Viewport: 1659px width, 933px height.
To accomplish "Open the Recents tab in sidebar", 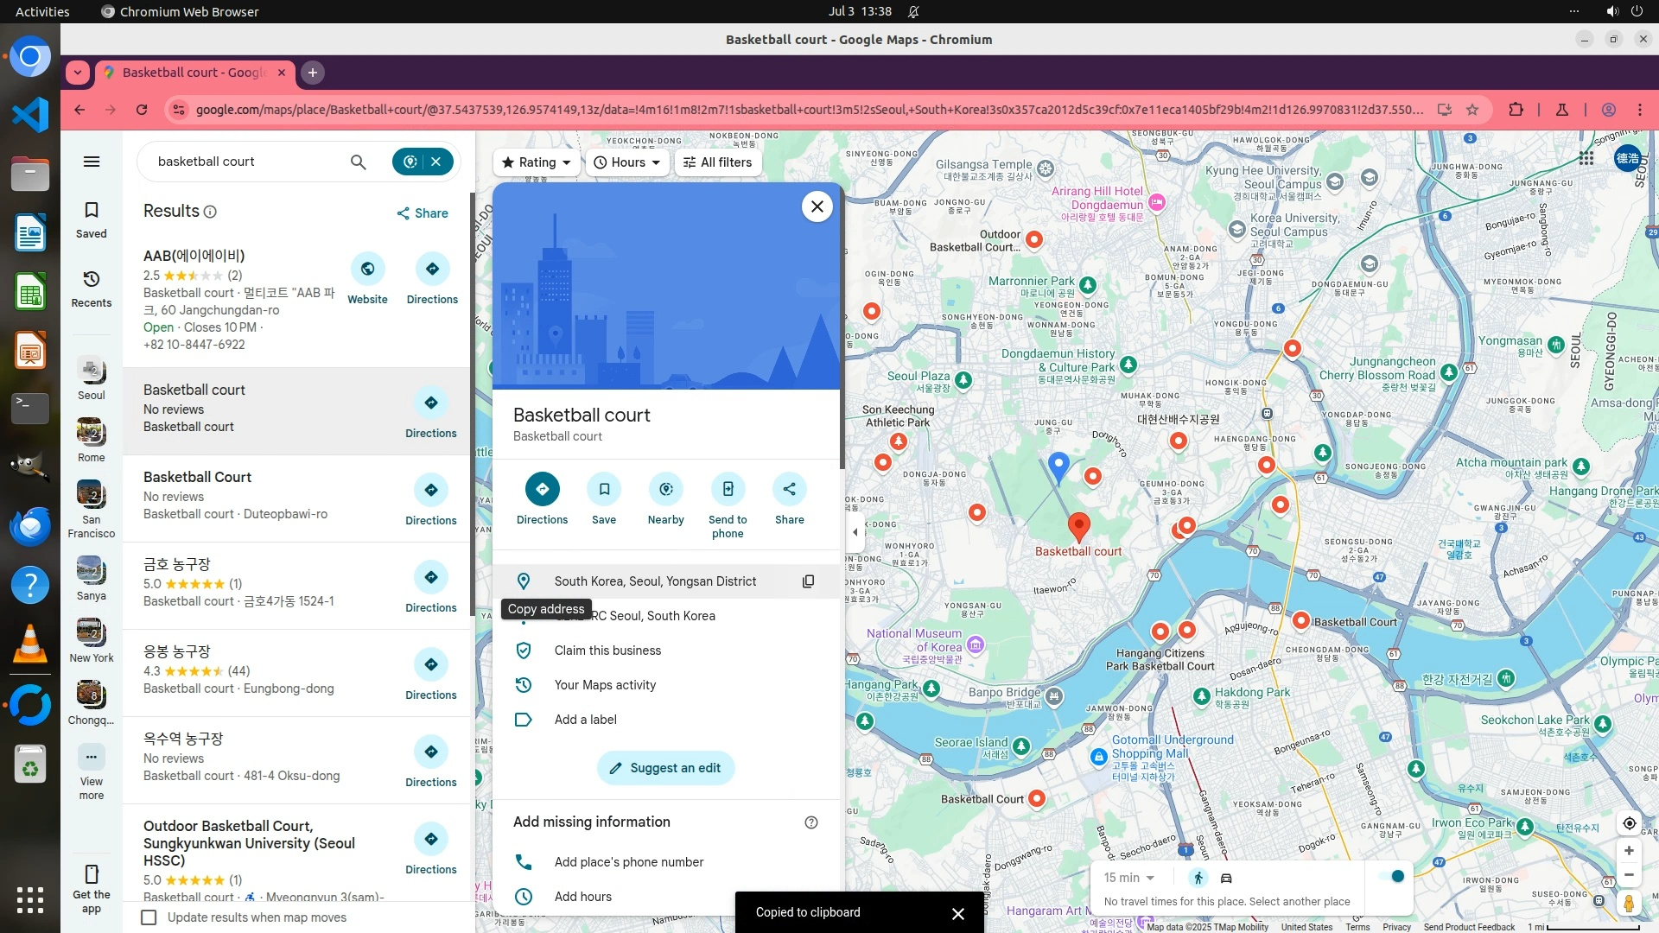I will [92, 289].
